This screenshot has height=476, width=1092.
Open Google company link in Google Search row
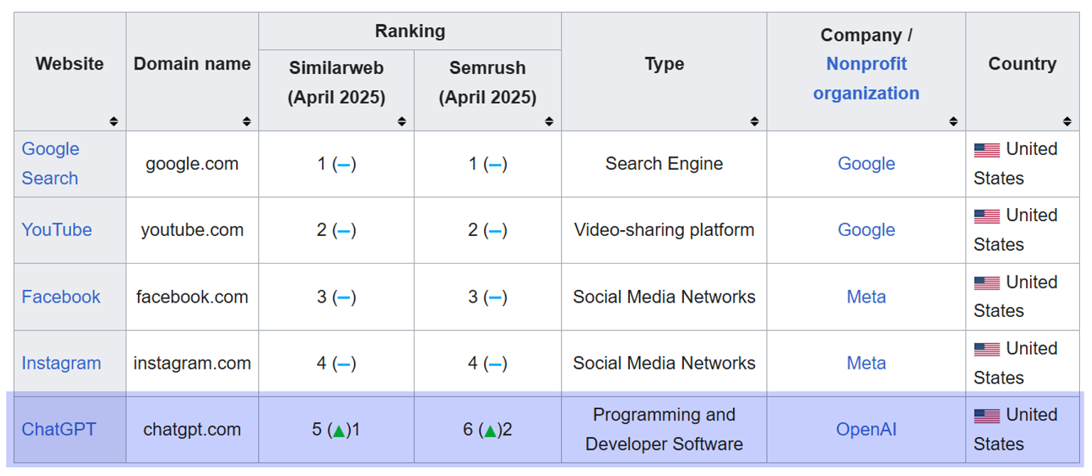[x=866, y=163]
